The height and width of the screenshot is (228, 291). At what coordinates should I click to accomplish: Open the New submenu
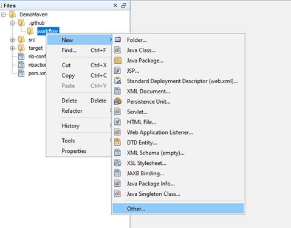[x=80, y=40]
